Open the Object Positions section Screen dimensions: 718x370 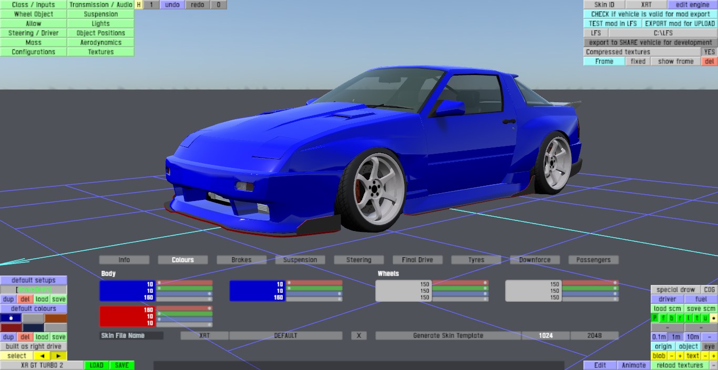[x=101, y=33]
